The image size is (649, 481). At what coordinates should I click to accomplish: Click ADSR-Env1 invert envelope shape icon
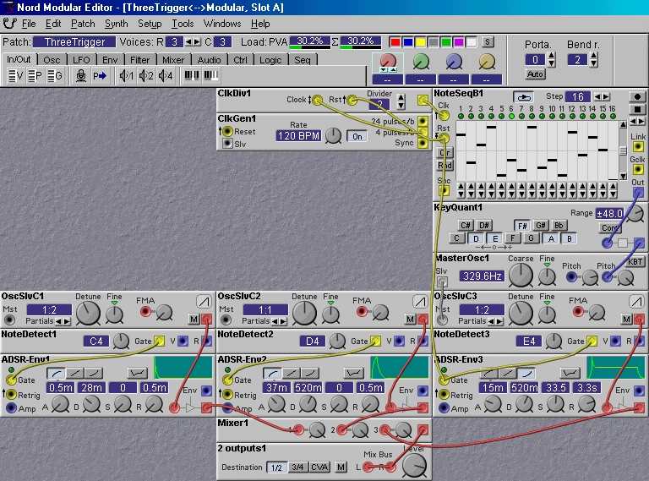(x=136, y=373)
